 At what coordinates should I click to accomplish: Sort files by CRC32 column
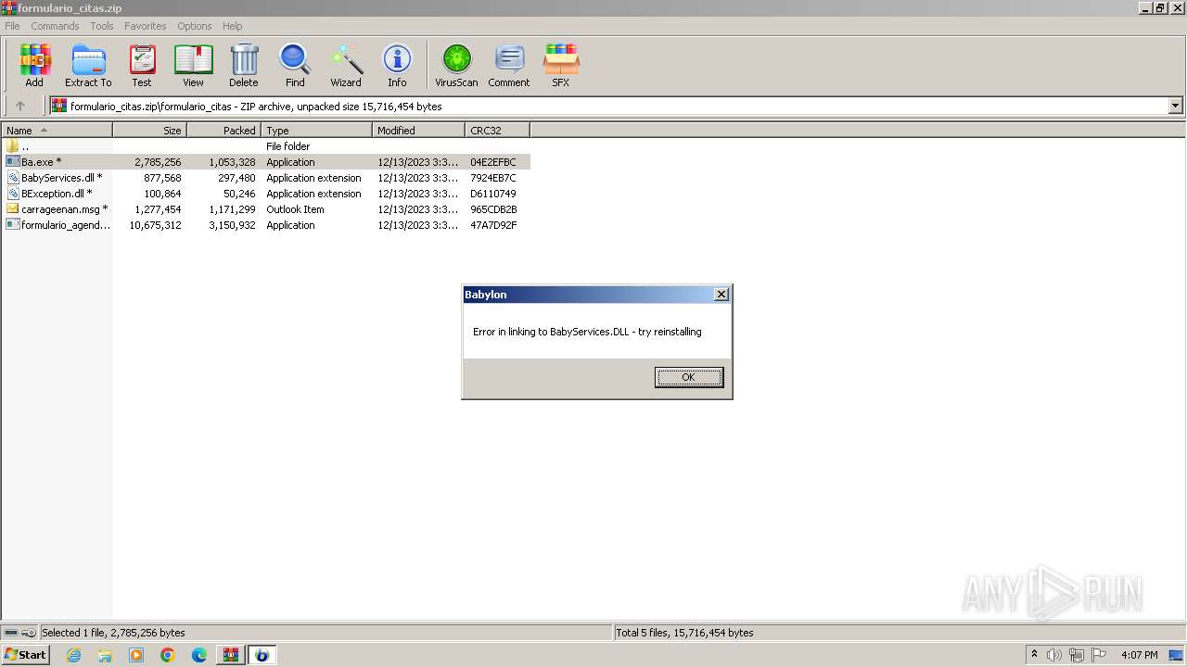click(497, 131)
